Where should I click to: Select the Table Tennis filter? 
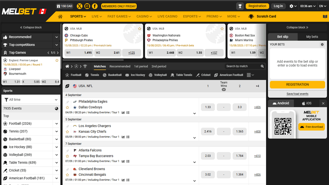tap(181, 75)
